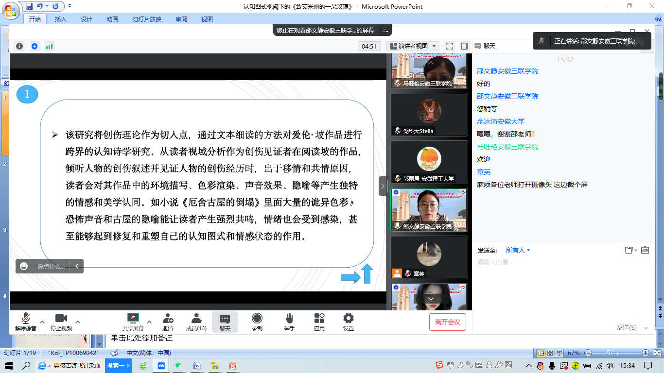Click the green network signal icon
Screen dimensions: 664x373
49,46
